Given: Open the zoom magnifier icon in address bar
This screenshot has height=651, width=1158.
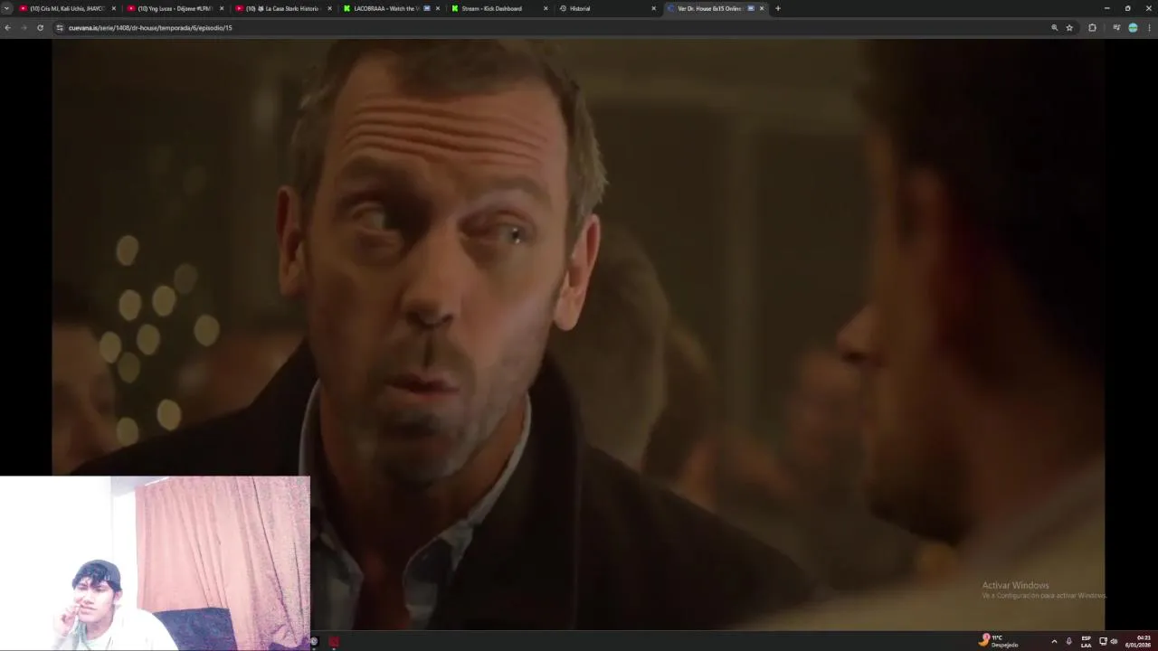Looking at the screenshot, I should point(1054,28).
